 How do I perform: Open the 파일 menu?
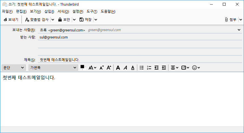point(7,12)
